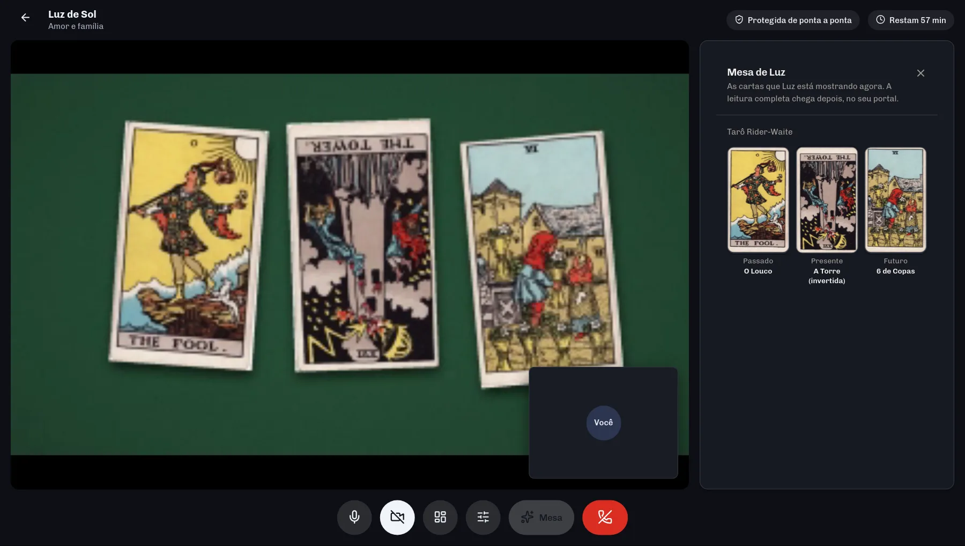Screen dimensions: 965x546
Task: Open the O Louco card thumbnail
Action: click(x=758, y=200)
